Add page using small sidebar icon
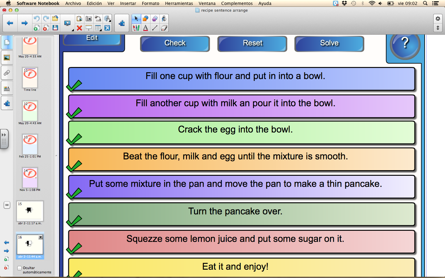 click(x=6, y=259)
